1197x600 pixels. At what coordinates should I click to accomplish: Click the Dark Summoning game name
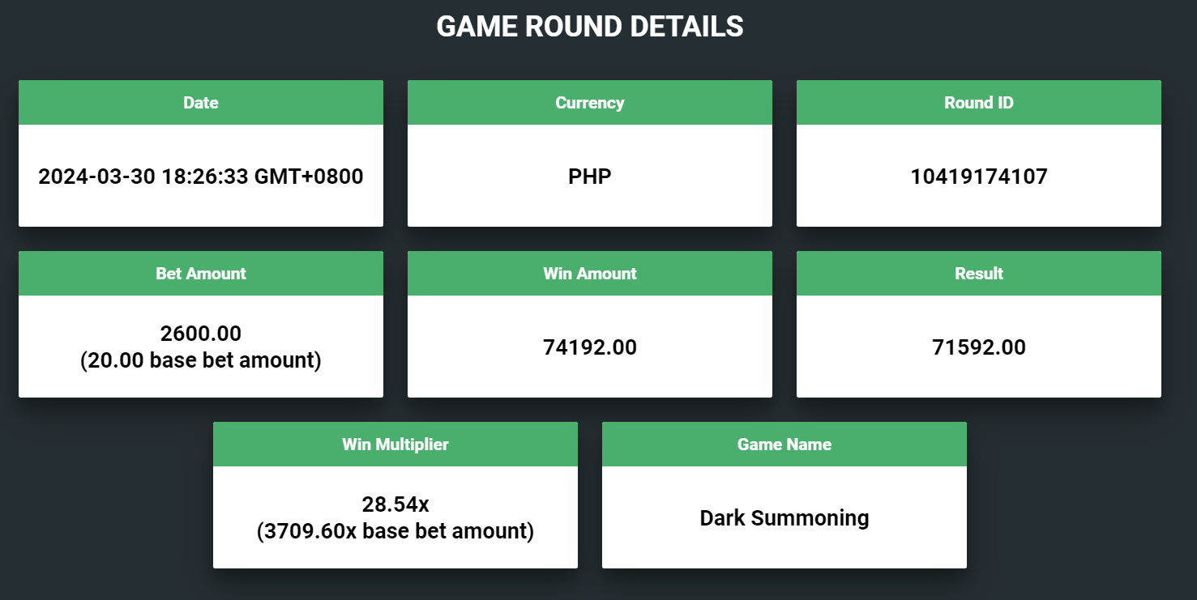pos(784,517)
